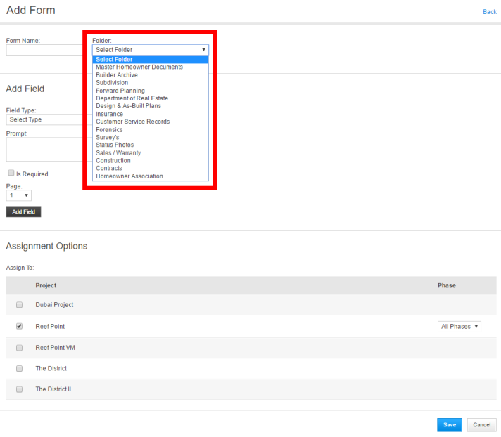501x437 pixels.
Task: Open the Field Type Select Type dropdown
Action: point(44,119)
